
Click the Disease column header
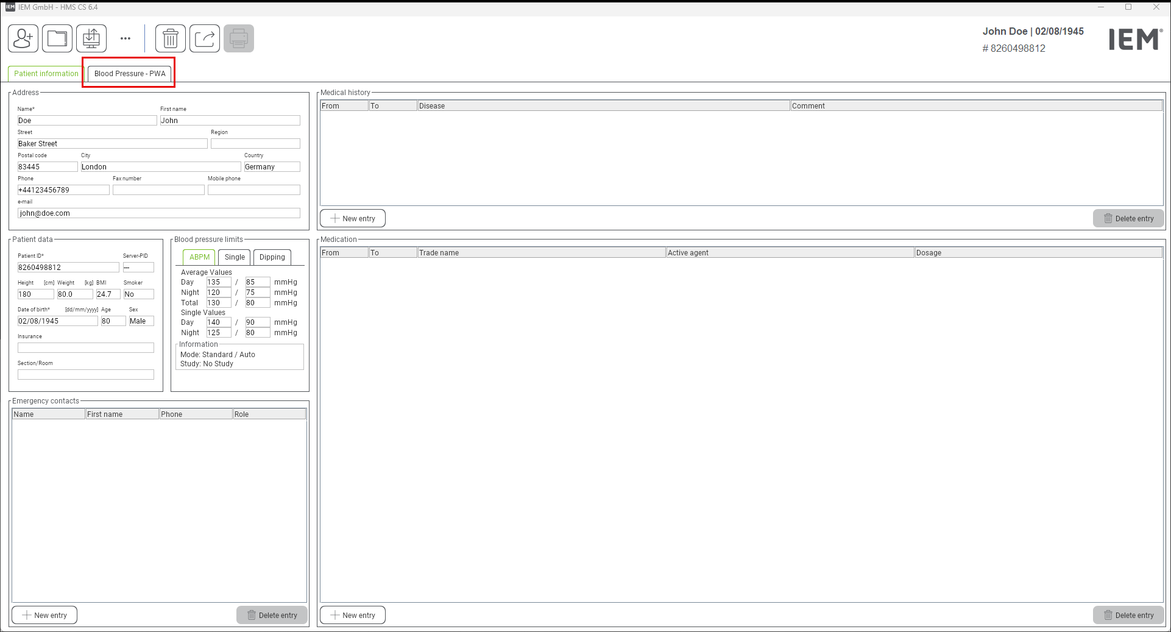603,106
